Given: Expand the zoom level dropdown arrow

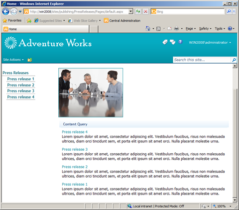Looking at the screenshot, I should [231, 206].
